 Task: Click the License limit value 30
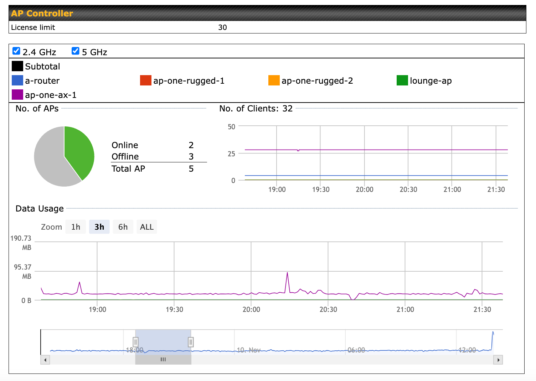(x=222, y=27)
